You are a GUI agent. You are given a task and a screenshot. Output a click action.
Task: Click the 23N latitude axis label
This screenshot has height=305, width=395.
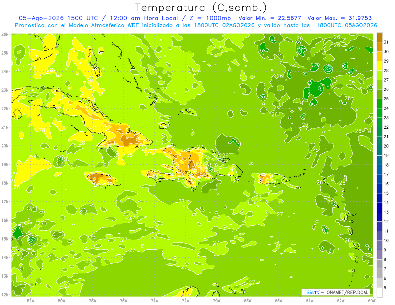pos(5,90)
